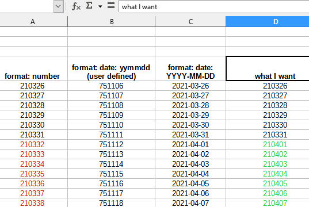309x207 pixels.
Task: Select date cell 2021-03-31
Action: (x=190, y=135)
